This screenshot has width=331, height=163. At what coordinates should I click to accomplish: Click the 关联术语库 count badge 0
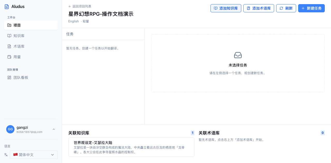pos(323,133)
